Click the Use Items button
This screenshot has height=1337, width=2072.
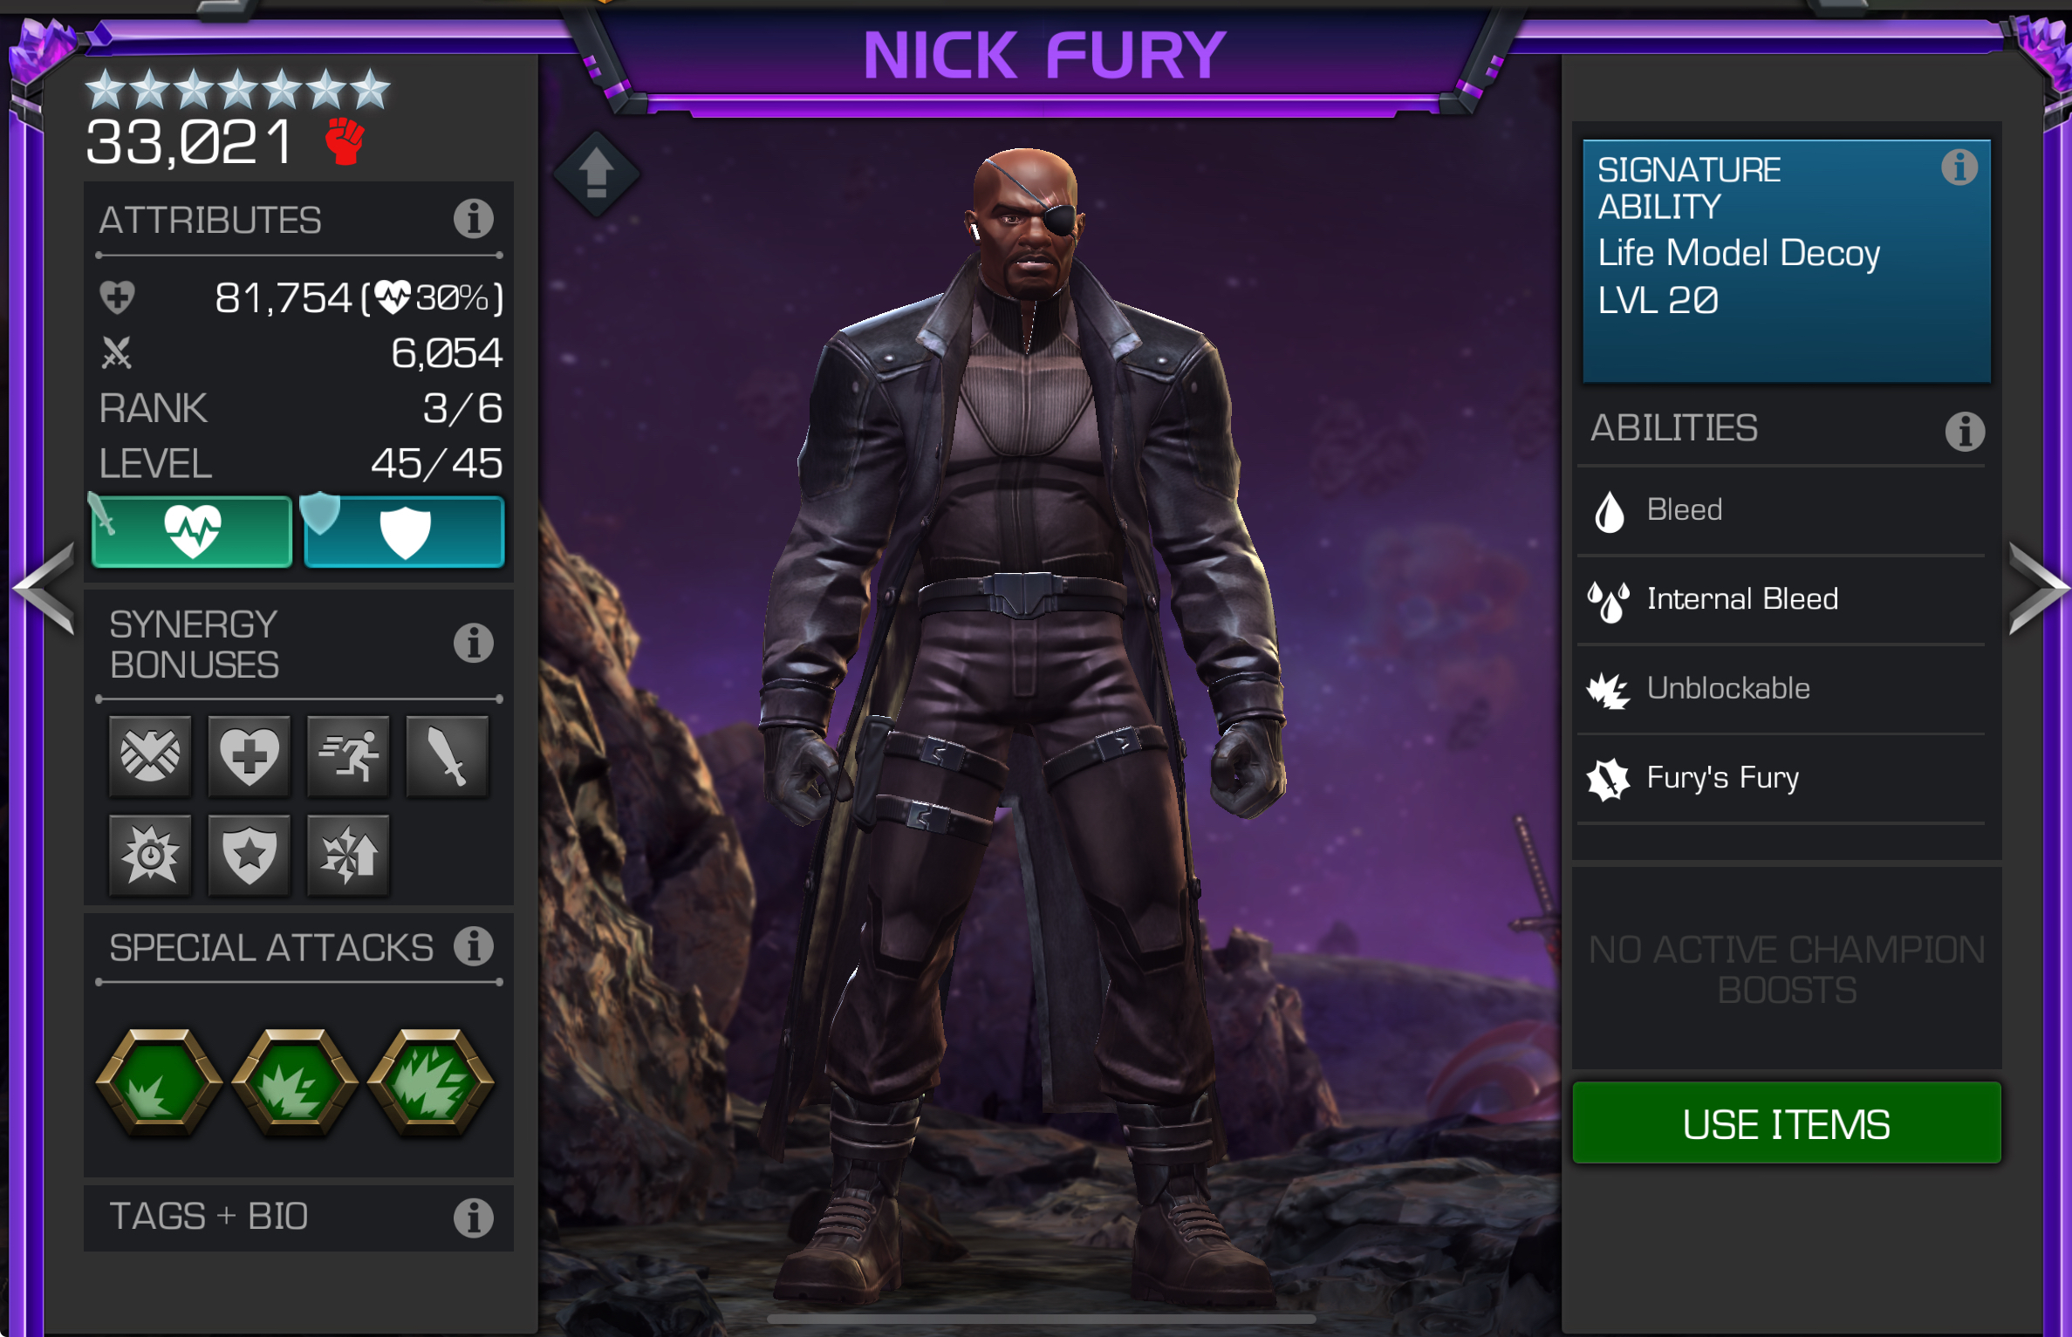(1787, 1123)
